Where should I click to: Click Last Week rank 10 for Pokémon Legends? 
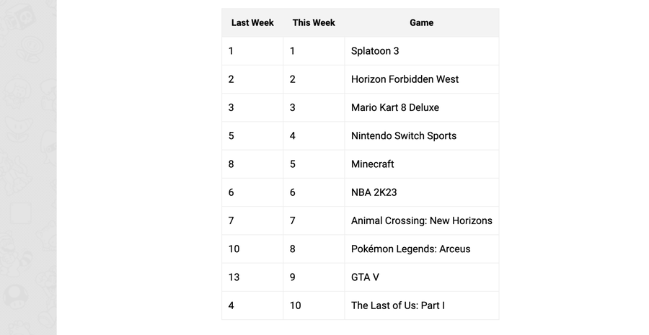(234, 249)
